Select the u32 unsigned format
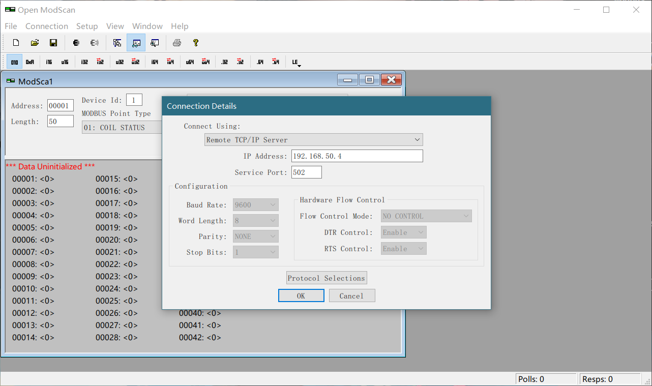 click(120, 62)
